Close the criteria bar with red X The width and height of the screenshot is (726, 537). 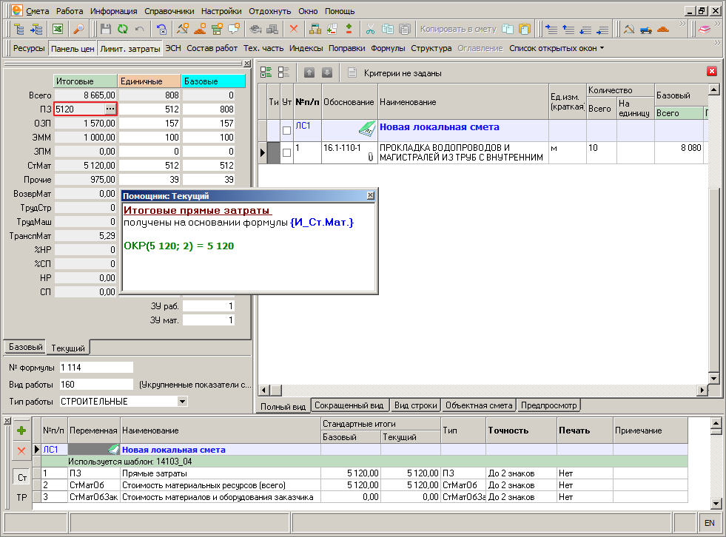pyautogui.click(x=712, y=71)
